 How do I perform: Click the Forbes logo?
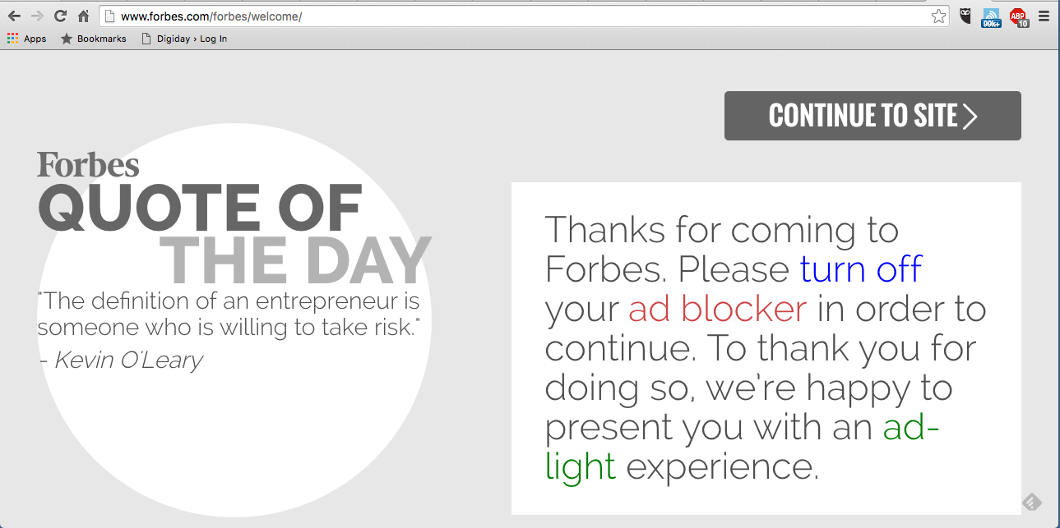coord(88,165)
